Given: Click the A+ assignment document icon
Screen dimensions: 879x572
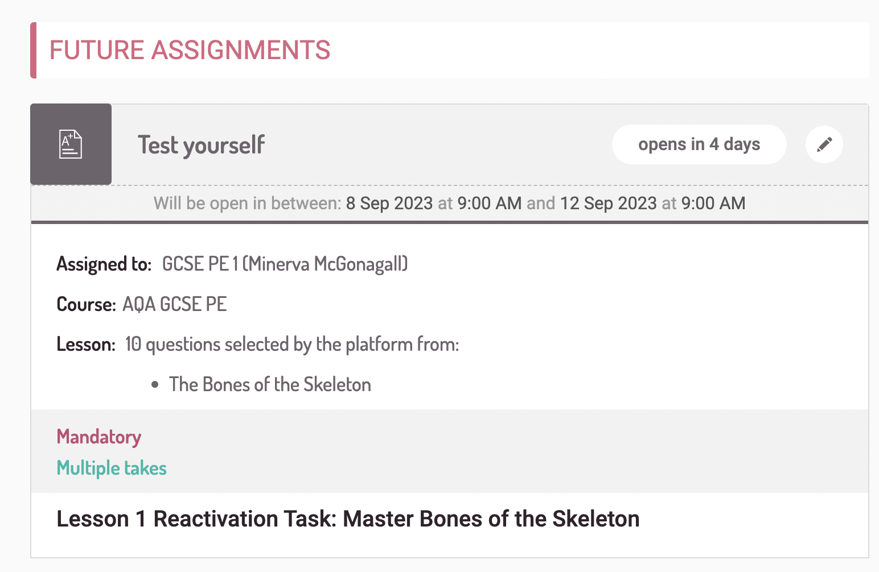Looking at the screenshot, I should 71,144.
